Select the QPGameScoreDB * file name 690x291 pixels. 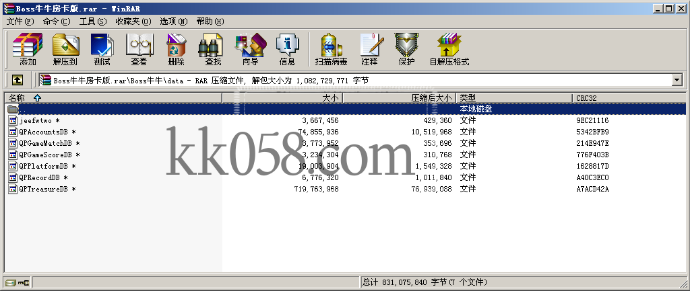point(49,155)
